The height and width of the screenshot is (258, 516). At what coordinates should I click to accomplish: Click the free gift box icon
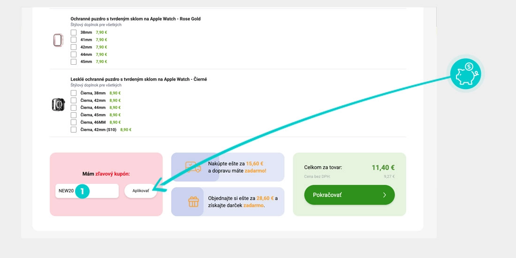coord(193,202)
